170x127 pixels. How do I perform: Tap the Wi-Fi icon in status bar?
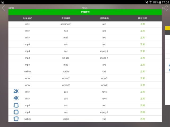click(x=151, y=2)
